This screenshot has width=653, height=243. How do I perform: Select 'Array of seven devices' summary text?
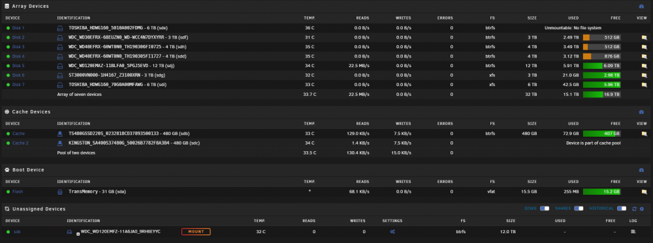(79, 94)
